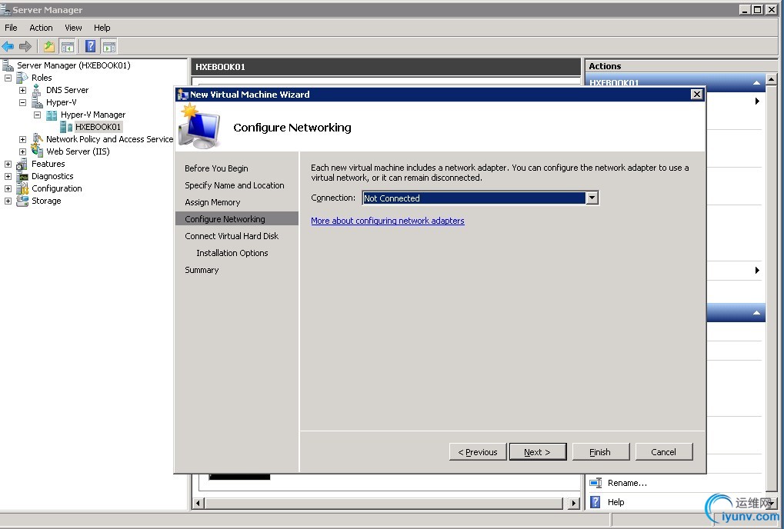Open the Action menu
The width and height of the screenshot is (784, 529).
[x=41, y=28]
